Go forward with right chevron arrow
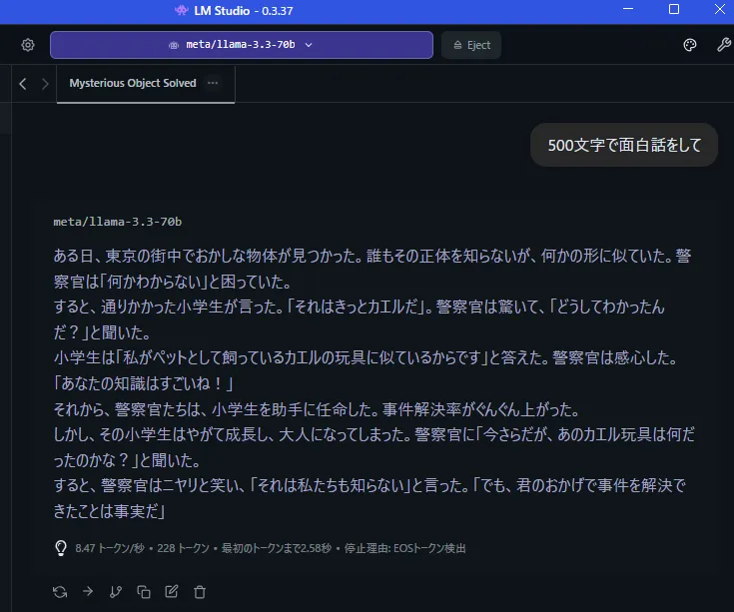 click(x=45, y=84)
